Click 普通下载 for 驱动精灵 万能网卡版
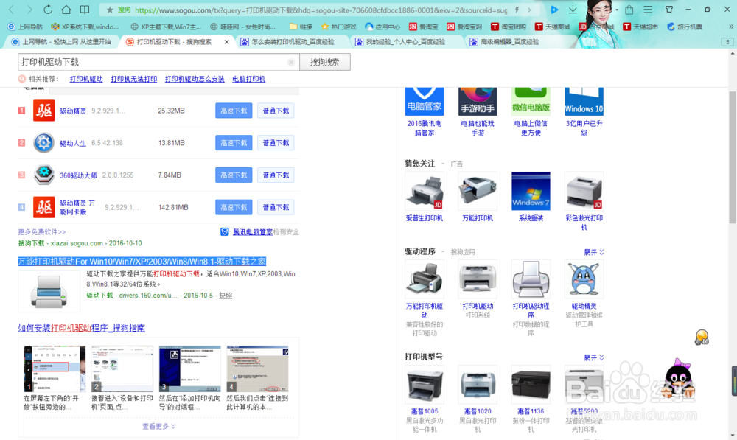The width and height of the screenshot is (737, 440). pyautogui.click(x=276, y=207)
